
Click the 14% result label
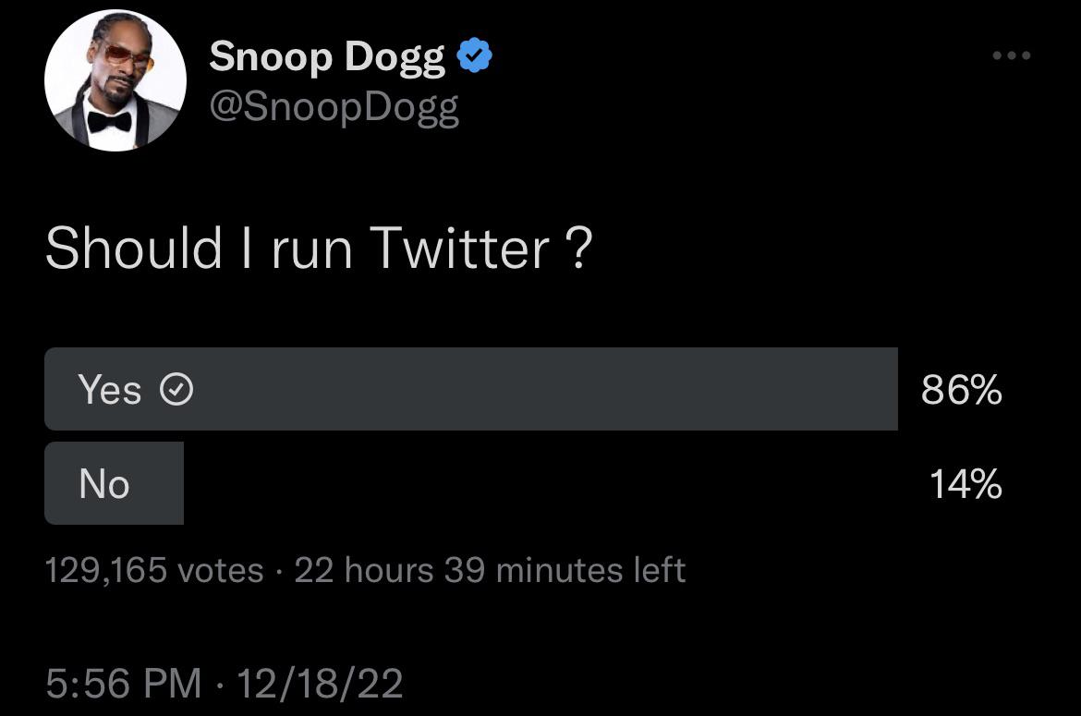(966, 484)
